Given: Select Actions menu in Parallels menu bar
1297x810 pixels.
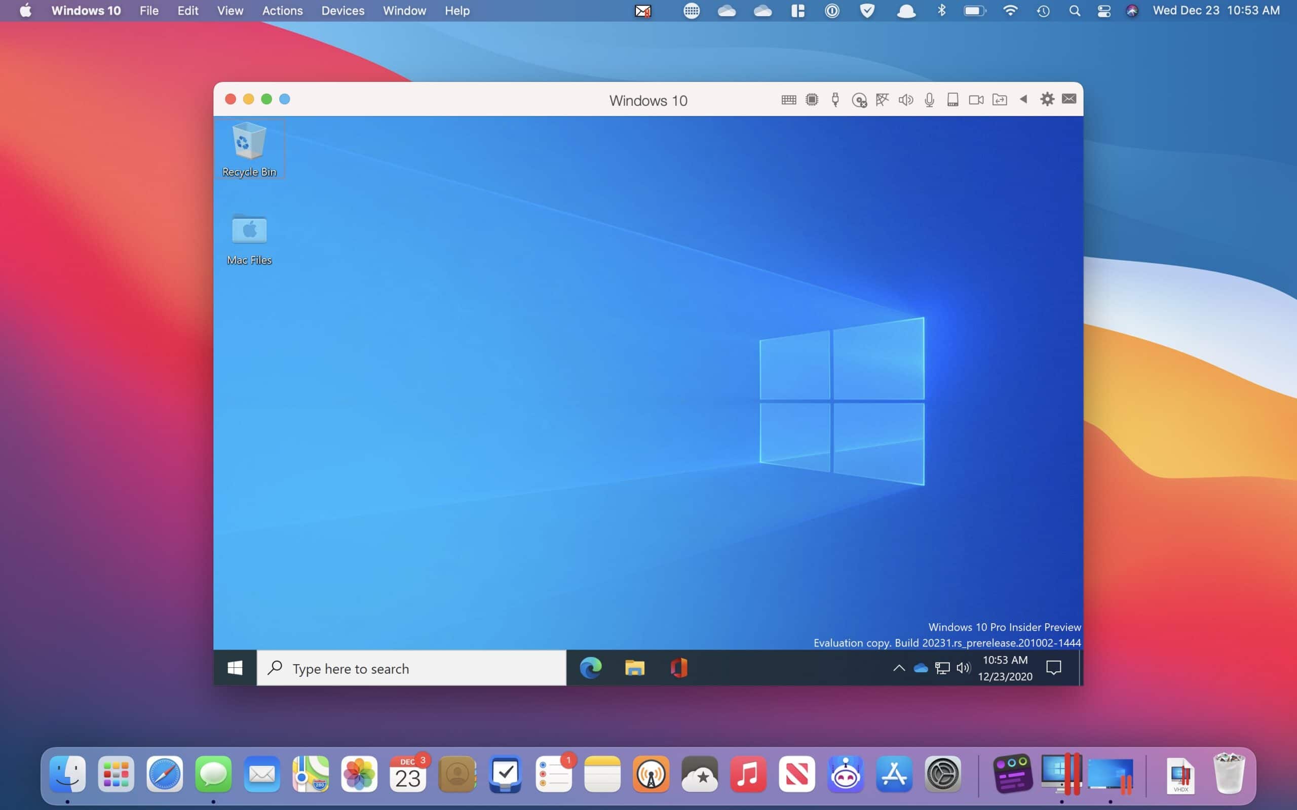Looking at the screenshot, I should coord(282,11).
